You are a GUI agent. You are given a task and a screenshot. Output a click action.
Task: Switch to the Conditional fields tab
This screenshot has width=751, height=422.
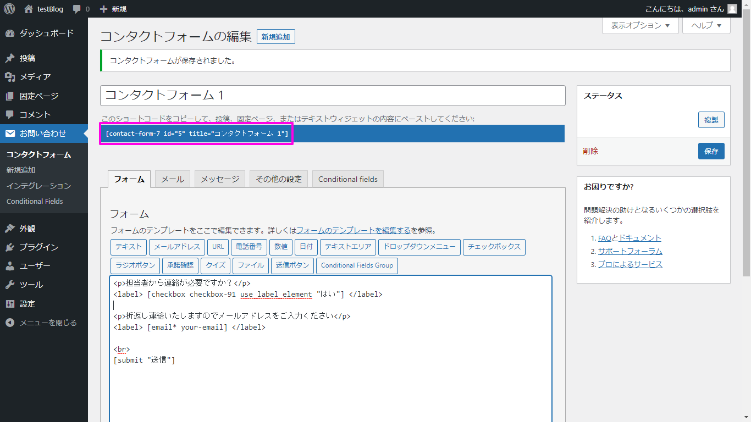coord(348,179)
